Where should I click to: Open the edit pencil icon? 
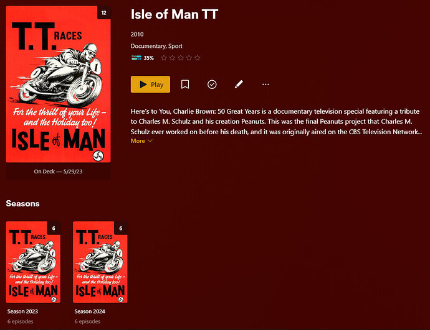[x=239, y=84]
